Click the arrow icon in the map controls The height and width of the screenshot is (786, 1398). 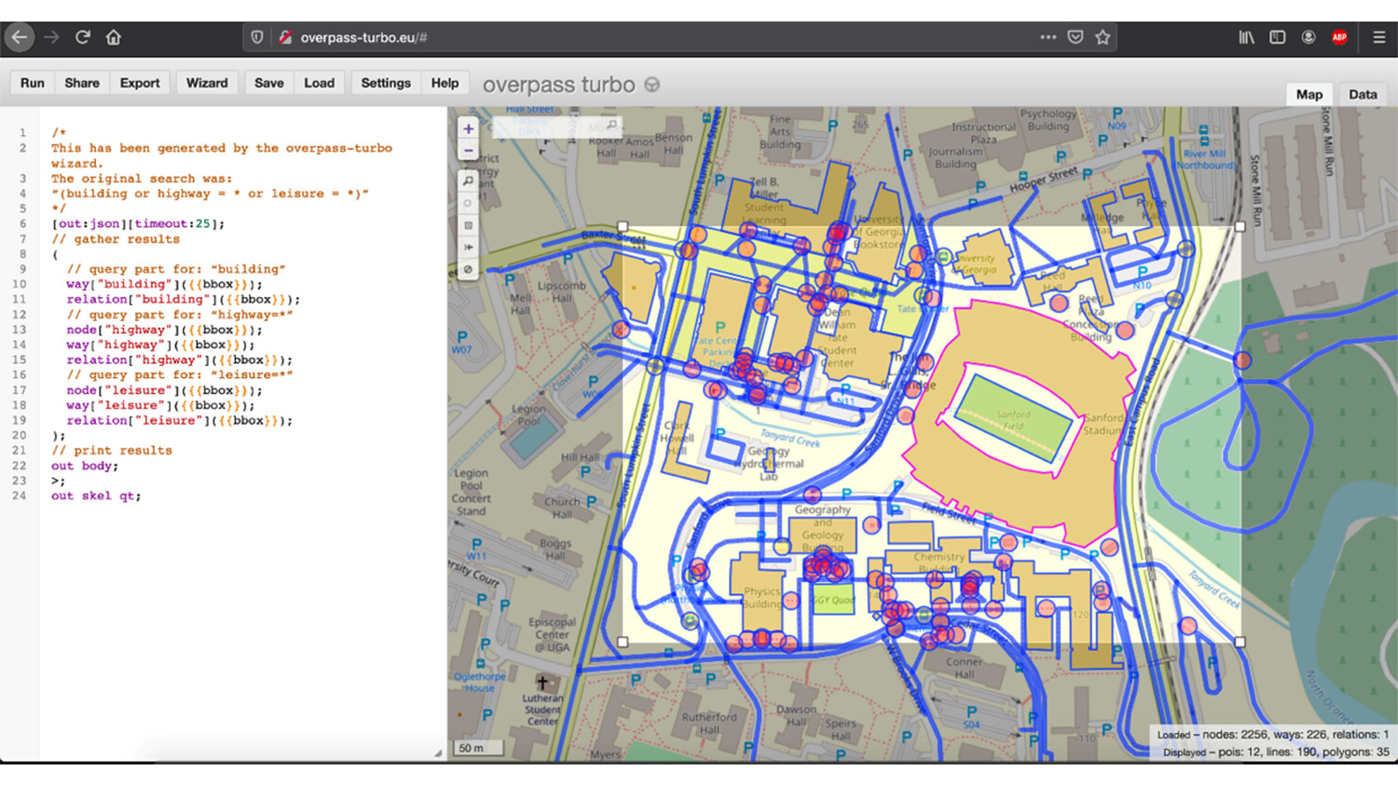(x=468, y=247)
